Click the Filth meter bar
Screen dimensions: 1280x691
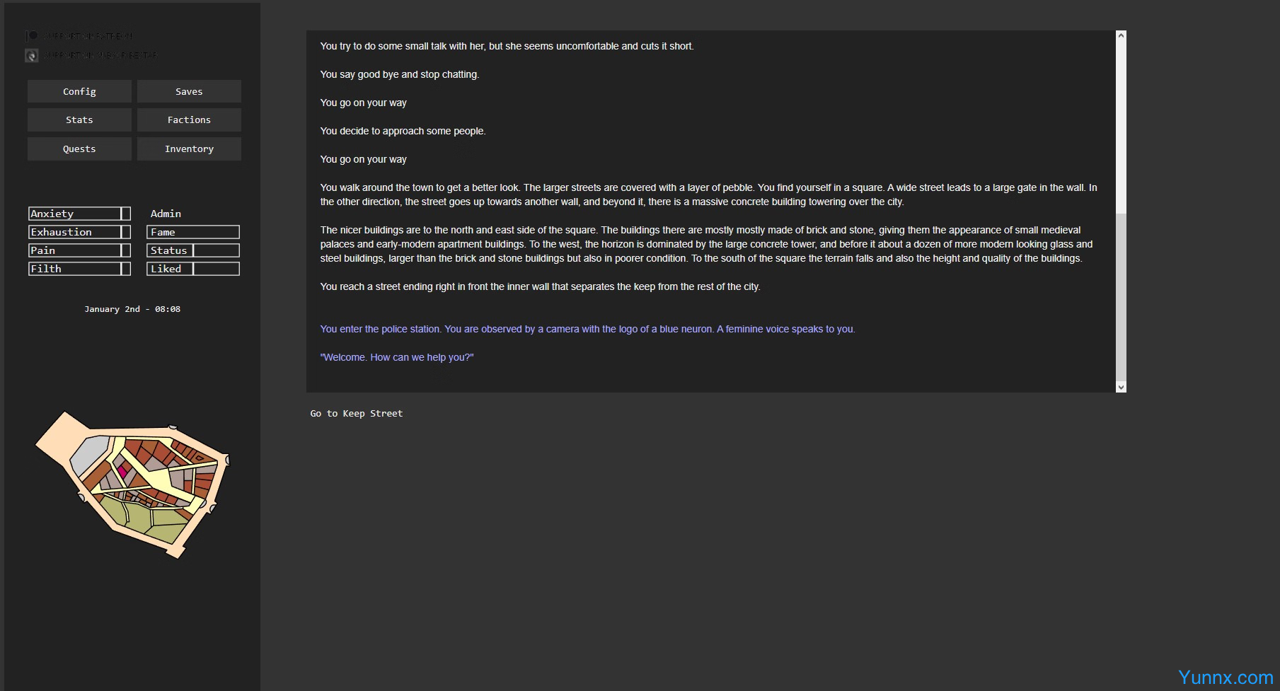pyautogui.click(x=79, y=269)
